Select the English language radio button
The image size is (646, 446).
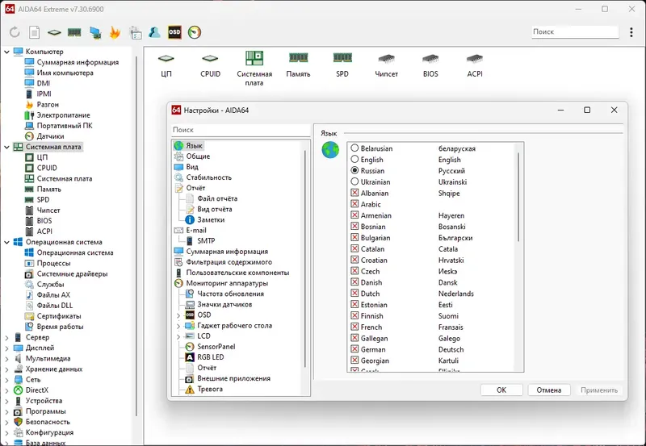(x=354, y=159)
